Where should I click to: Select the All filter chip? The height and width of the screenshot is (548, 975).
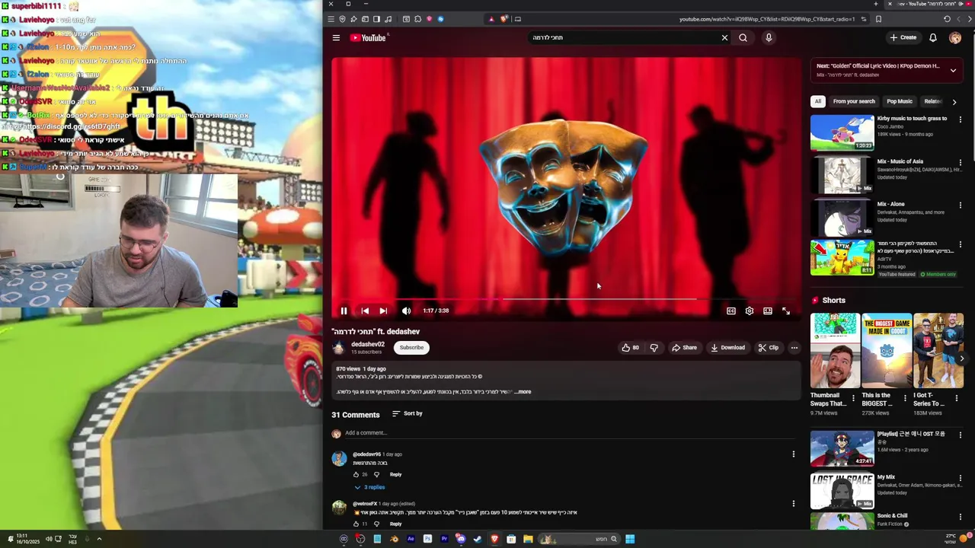pos(818,101)
